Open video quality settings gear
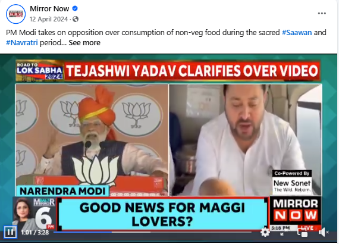Image resolution: width=339 pixels, height=244 pixels. point(265,233)
